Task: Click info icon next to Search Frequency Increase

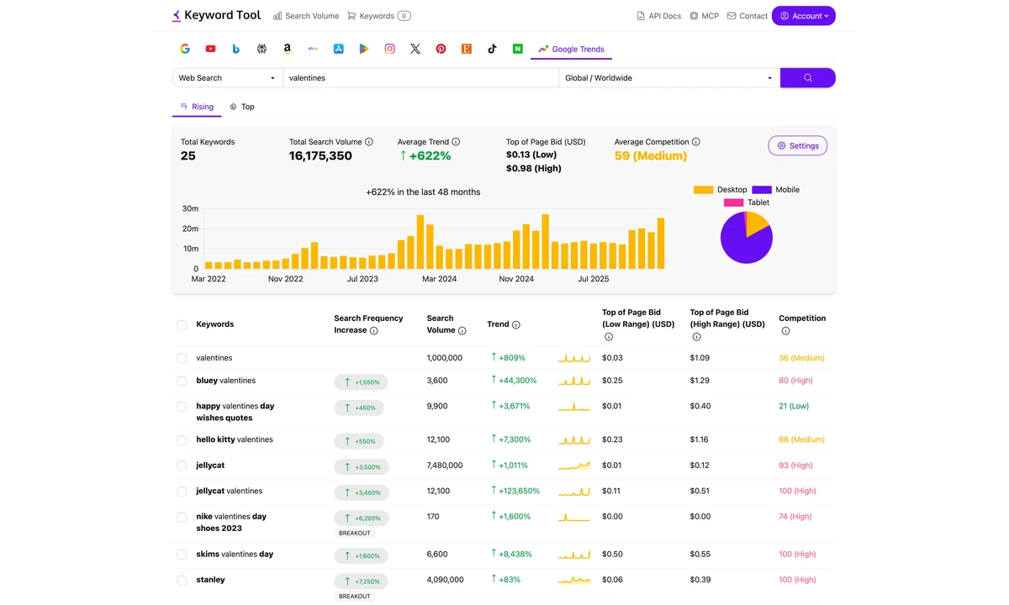Action: click(374, 331)
